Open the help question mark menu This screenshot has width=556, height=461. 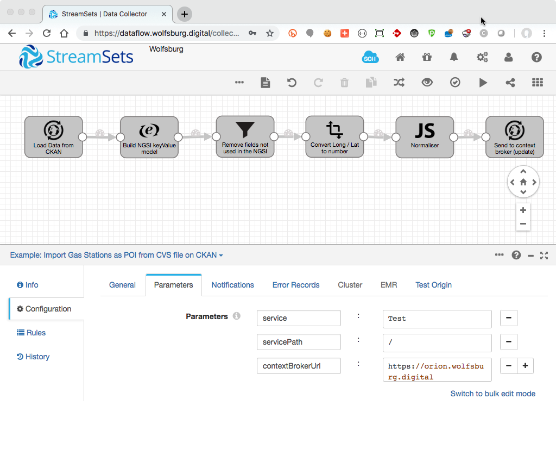tap(516, 254)
